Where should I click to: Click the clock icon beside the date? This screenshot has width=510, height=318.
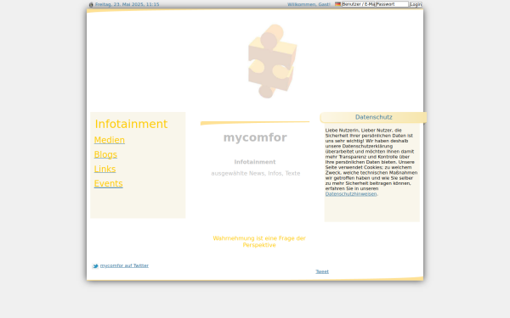pyautogui.click(x=91, y=4)
